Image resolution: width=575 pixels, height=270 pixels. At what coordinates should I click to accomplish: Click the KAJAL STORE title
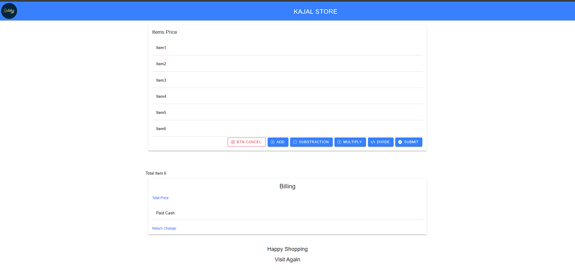(315, 12)
